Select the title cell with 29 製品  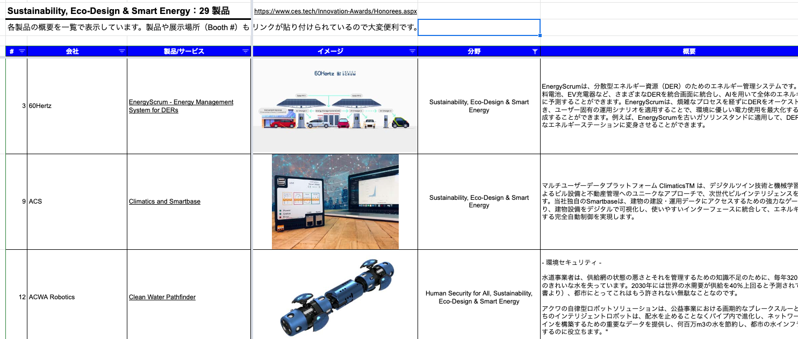coord(128,11)
